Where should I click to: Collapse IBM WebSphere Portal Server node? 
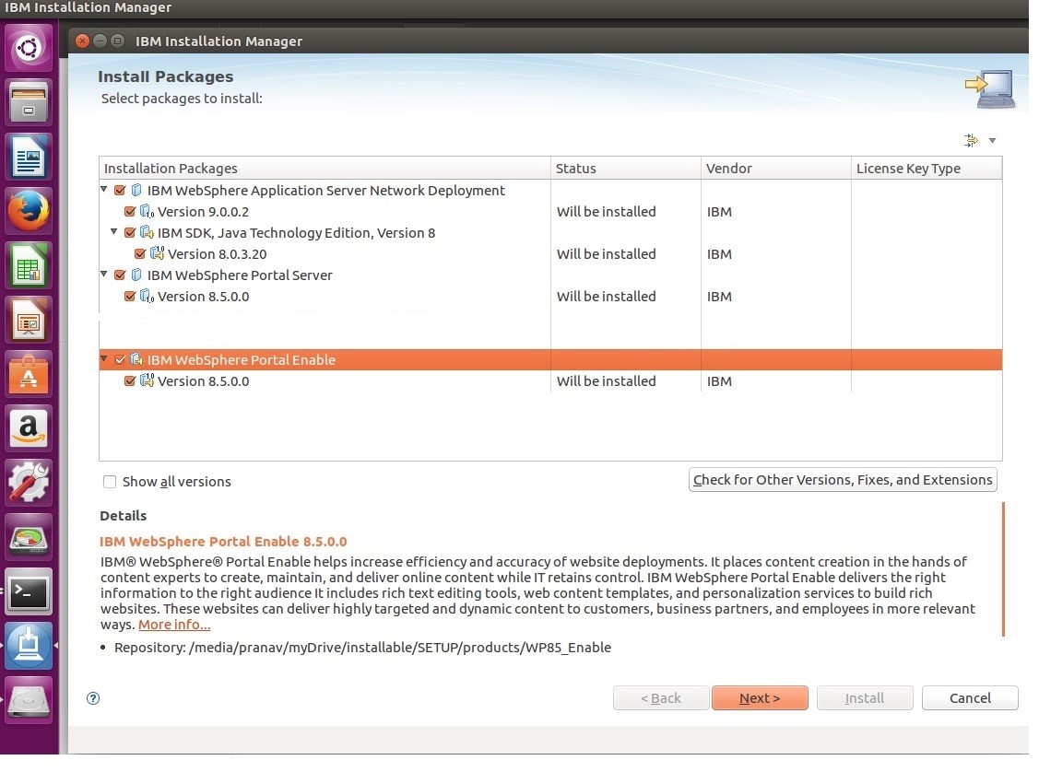tap(104, 275)
